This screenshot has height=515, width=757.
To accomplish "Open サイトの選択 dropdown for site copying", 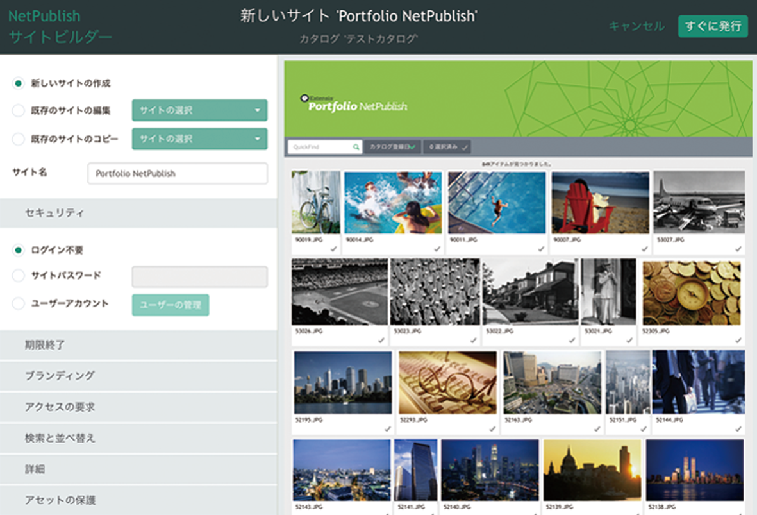I will 199,139.
